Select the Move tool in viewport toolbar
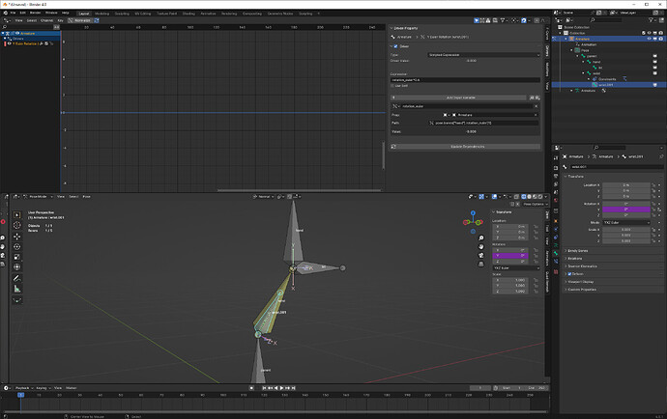The image size is (667, 419). tap(17, 237)
